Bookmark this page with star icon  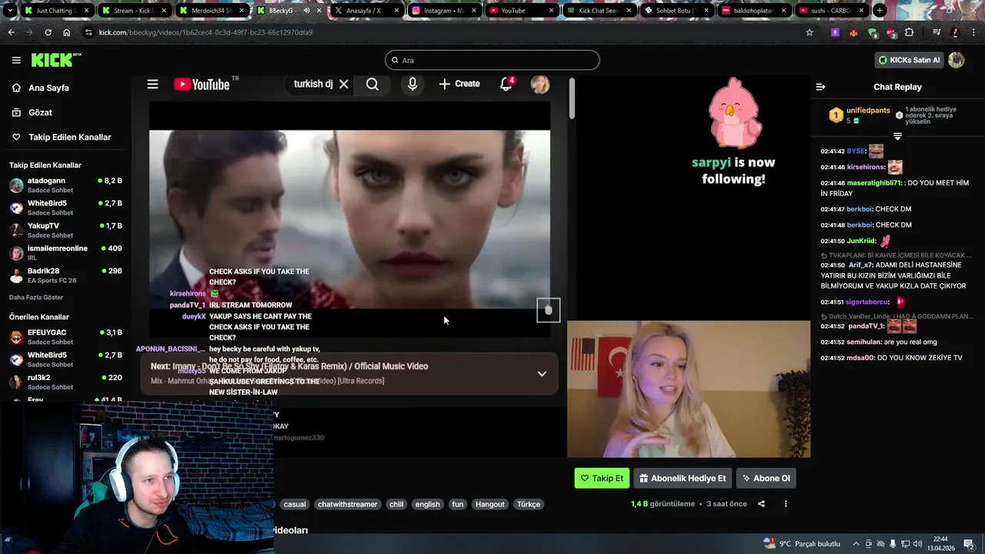click(810, 32)
